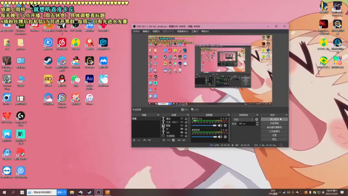
Task: Open the 文件(F) menu in OBS
Action: click(136, 31)
